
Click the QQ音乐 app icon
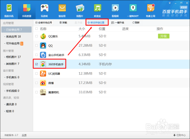click(x=43, y=36)
